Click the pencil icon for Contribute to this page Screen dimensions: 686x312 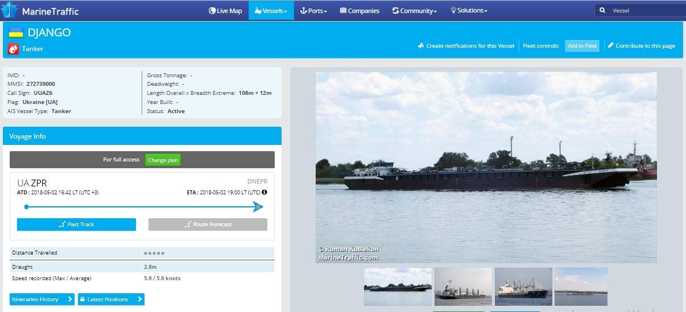610,45
